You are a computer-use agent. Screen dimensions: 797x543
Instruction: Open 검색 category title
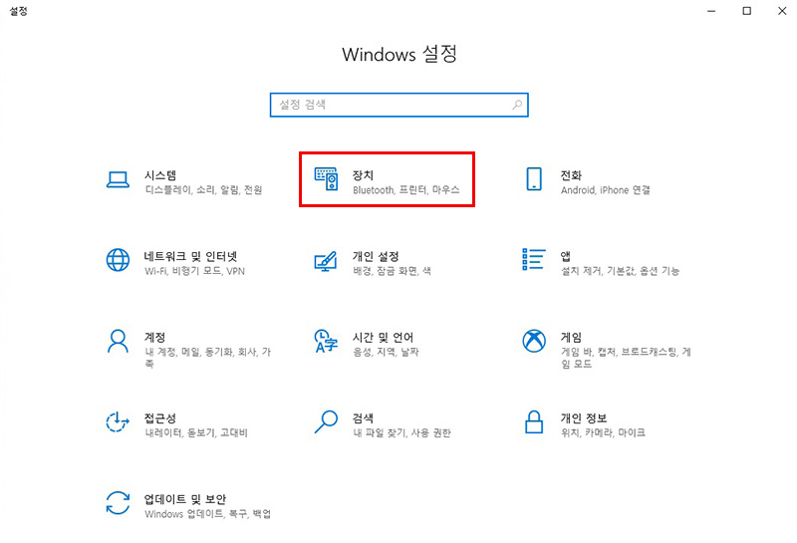point(363,417)
